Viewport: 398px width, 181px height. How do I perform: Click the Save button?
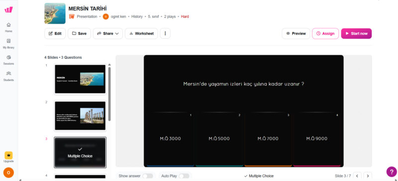(x=79, y=33)
